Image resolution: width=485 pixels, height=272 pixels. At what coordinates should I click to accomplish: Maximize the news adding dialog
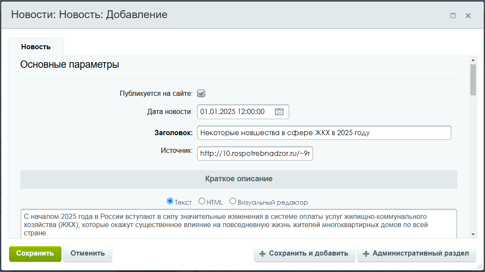453,16
